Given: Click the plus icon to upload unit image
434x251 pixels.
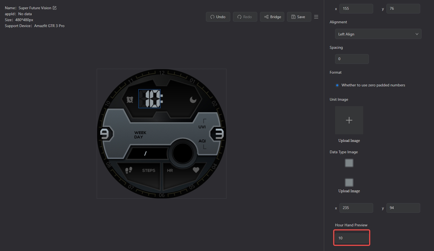Looking at the screenshot, I should click(349, 120).
